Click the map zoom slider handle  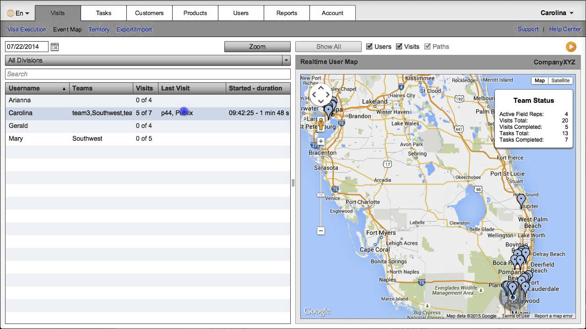(321, 195)
